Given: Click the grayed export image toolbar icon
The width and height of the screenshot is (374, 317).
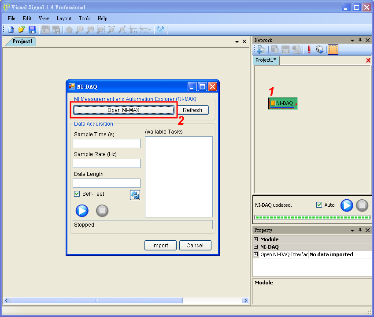Looking at the screenshot, I should (45, 30).
